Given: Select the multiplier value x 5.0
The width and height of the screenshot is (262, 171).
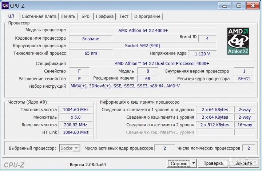Looking at the screenshot, I should pos(76,117).
